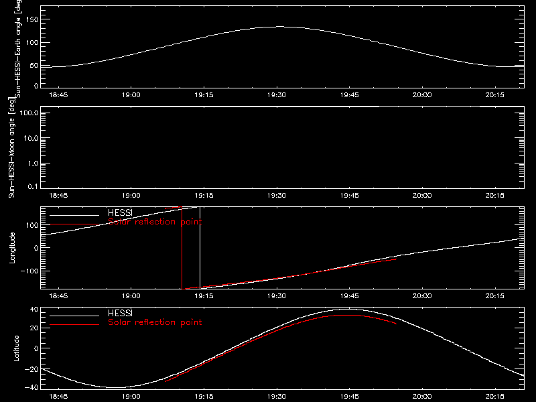
Task: Click the 20:00 label under Moon angle plot
Action: tap(422, 196)
